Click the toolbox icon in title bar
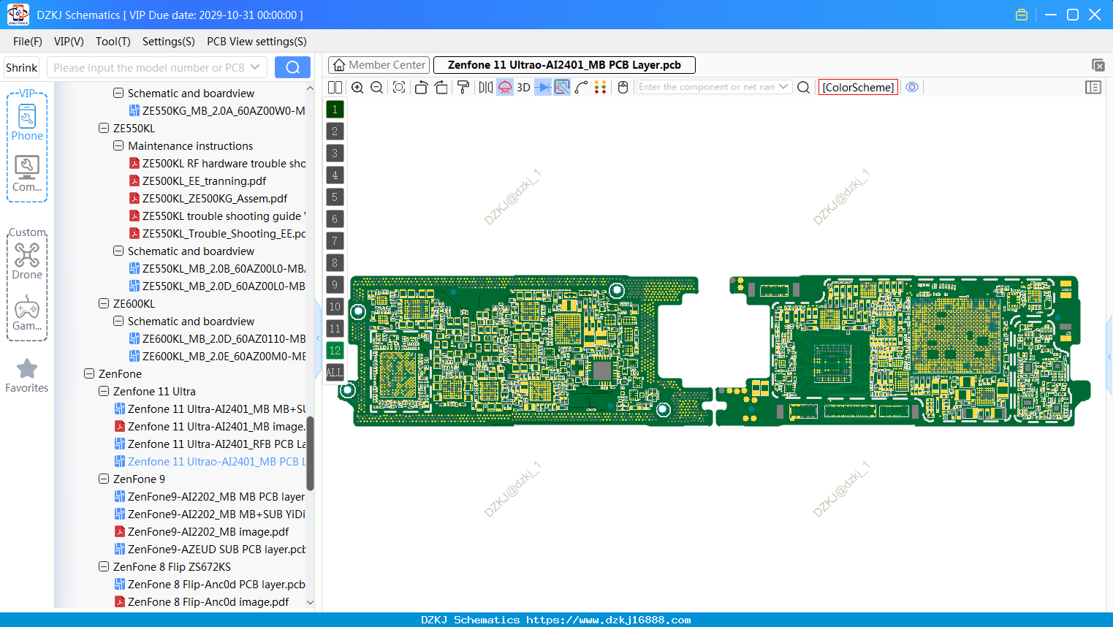The width and height of the screenshot is (1113, 627). click(1022, 15)
